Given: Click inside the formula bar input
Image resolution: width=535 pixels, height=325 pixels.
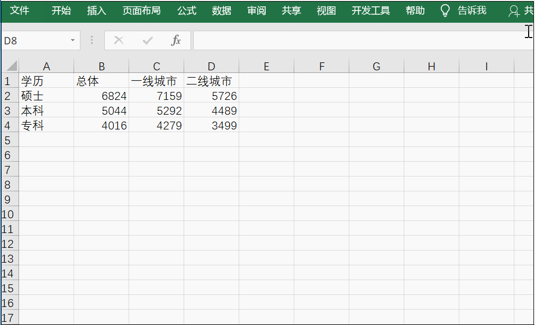Looking at the screenshot, I should pyautogui.click(x=360, y=40).
